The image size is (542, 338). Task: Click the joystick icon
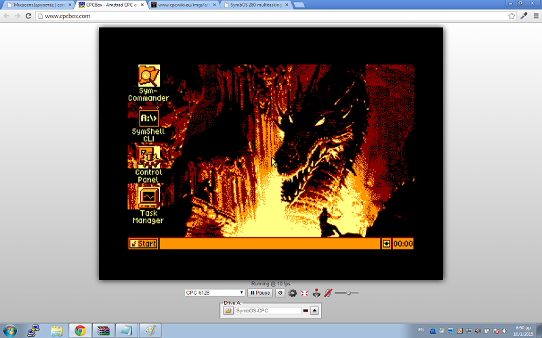[x=316, y=293]
